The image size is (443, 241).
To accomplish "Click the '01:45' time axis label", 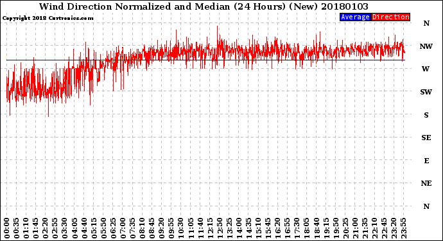I will [x=35, y=228].
